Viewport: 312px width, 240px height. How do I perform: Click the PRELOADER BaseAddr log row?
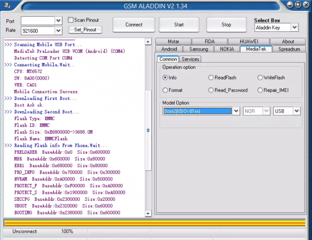click(x=62, y=152)
